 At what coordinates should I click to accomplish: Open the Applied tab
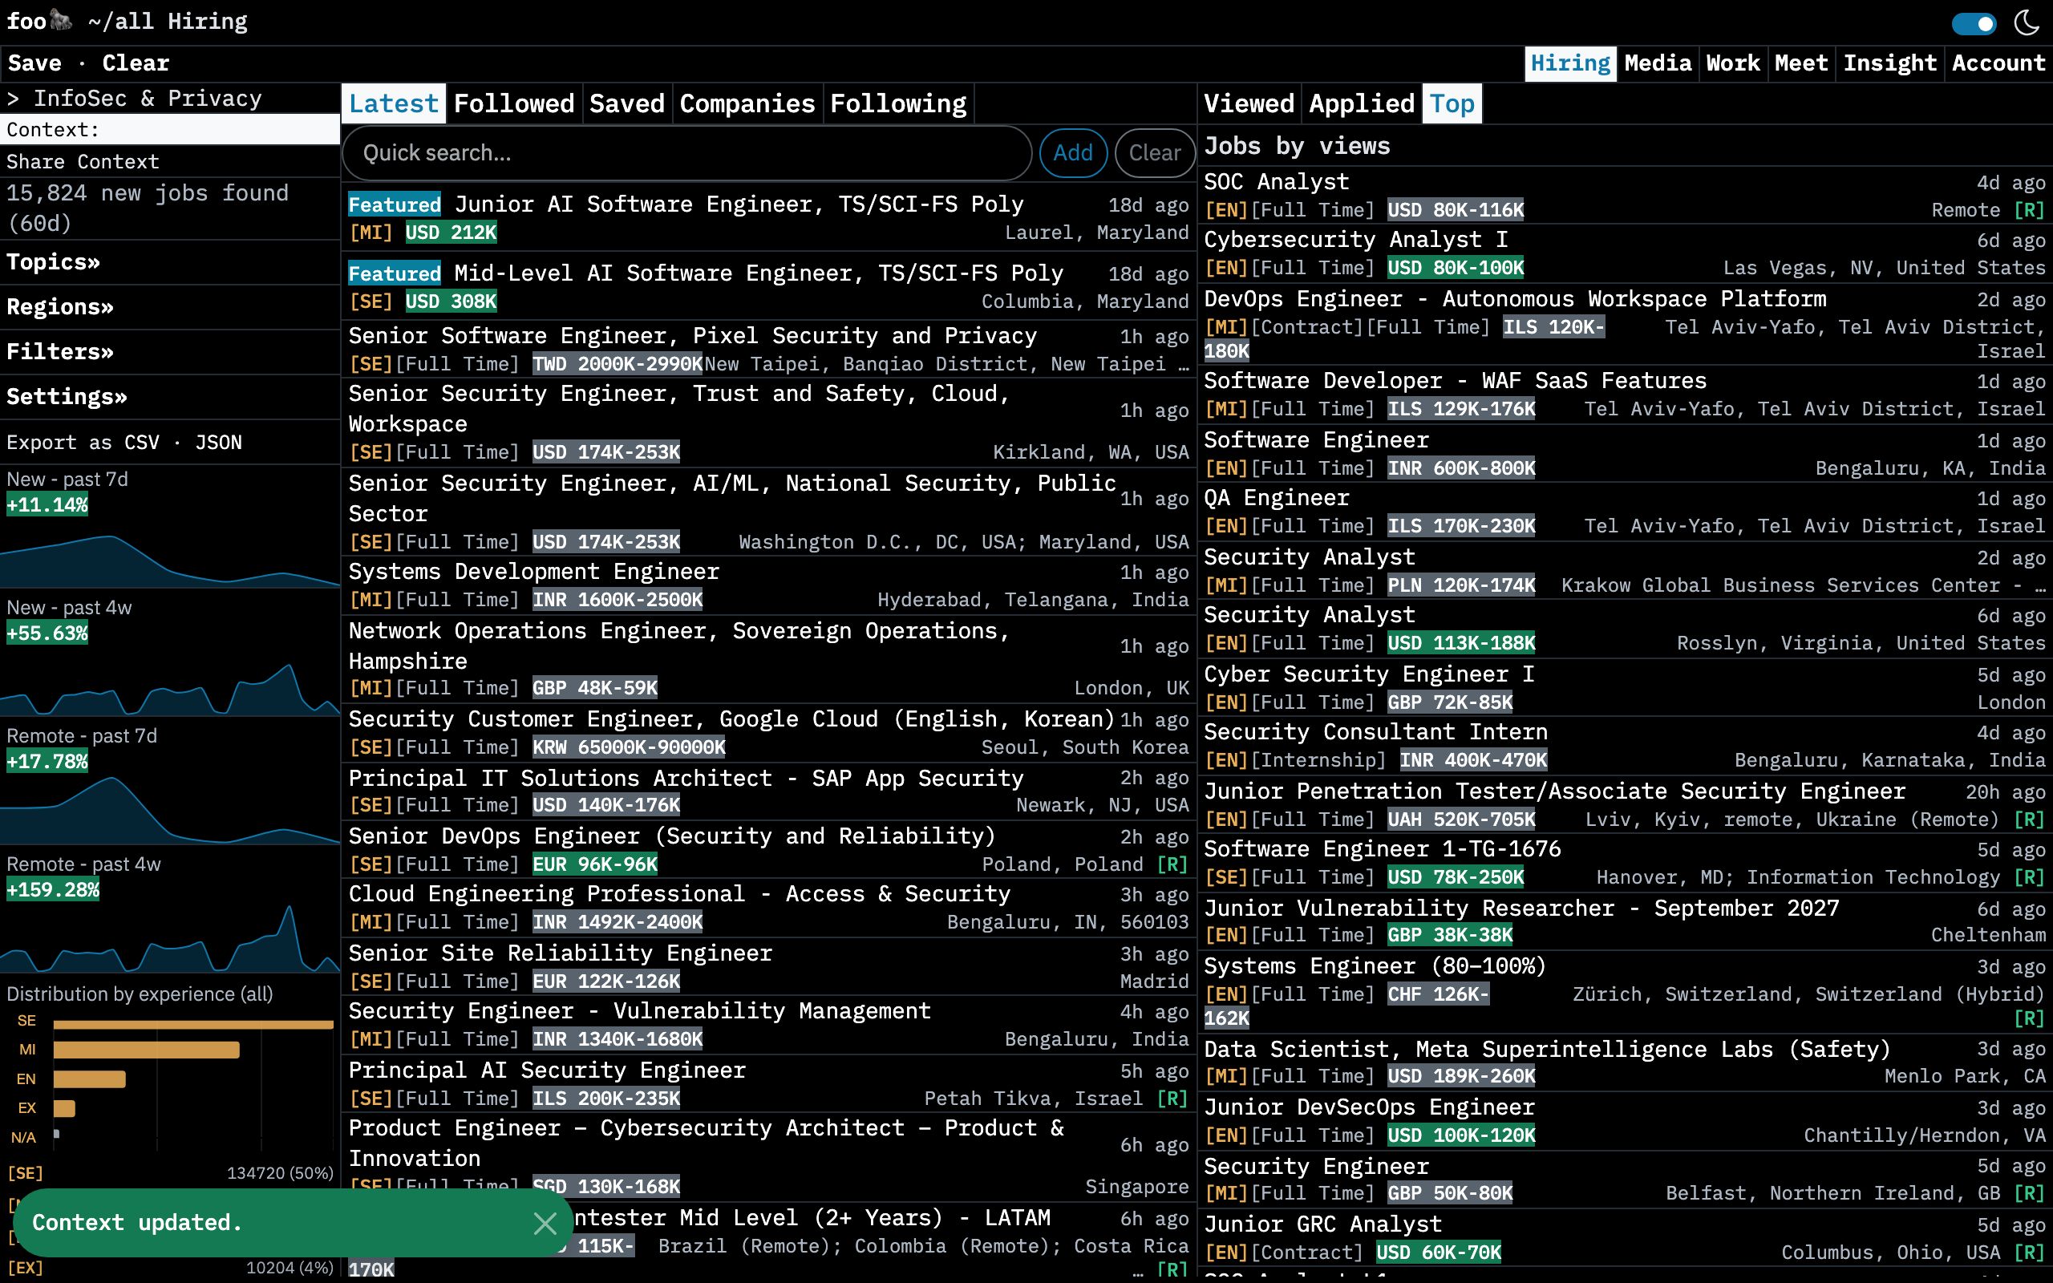tap(1362, 103)
